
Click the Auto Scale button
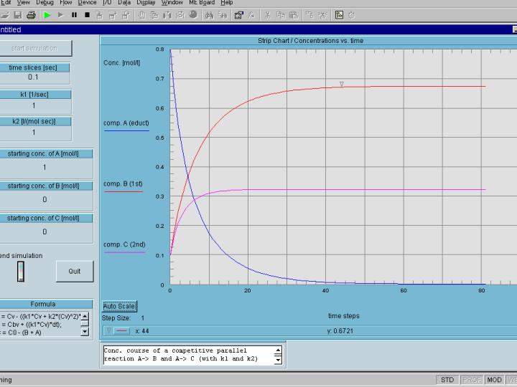point(119,306)
